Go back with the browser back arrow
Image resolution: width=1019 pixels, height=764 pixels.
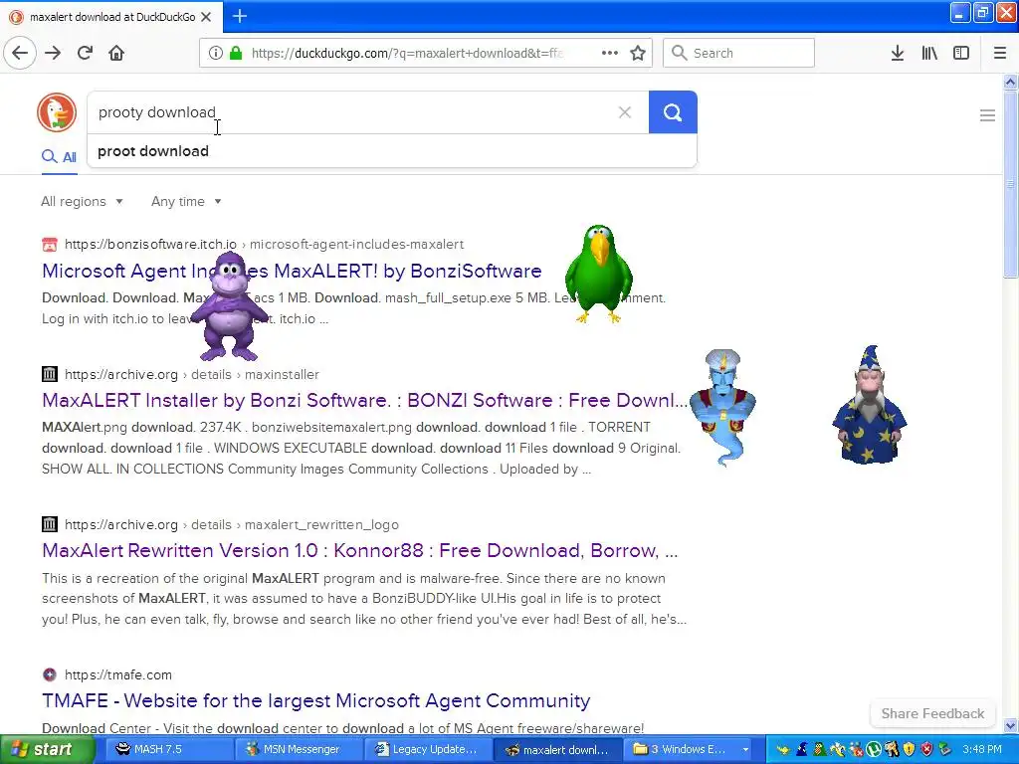pos(20,53)
